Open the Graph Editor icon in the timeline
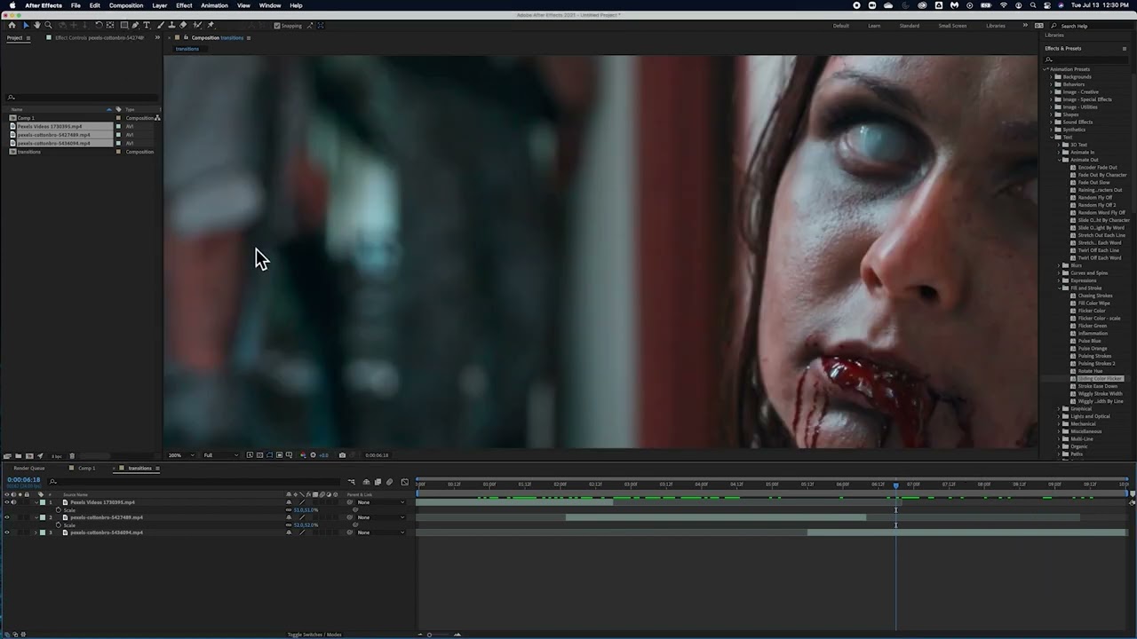 pos(405,482)
